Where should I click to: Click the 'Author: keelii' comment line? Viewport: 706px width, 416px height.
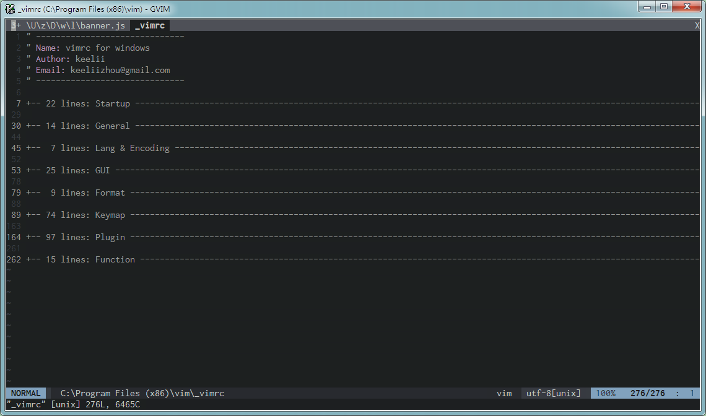click(65, 59)
